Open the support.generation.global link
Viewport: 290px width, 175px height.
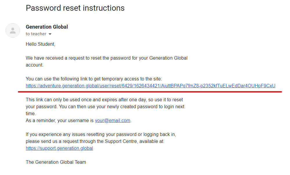[x=59, y=148]
